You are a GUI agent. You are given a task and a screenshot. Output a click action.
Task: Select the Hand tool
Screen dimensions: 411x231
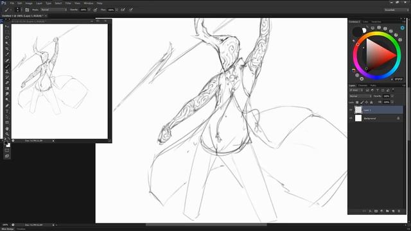(x=7, y=128)
